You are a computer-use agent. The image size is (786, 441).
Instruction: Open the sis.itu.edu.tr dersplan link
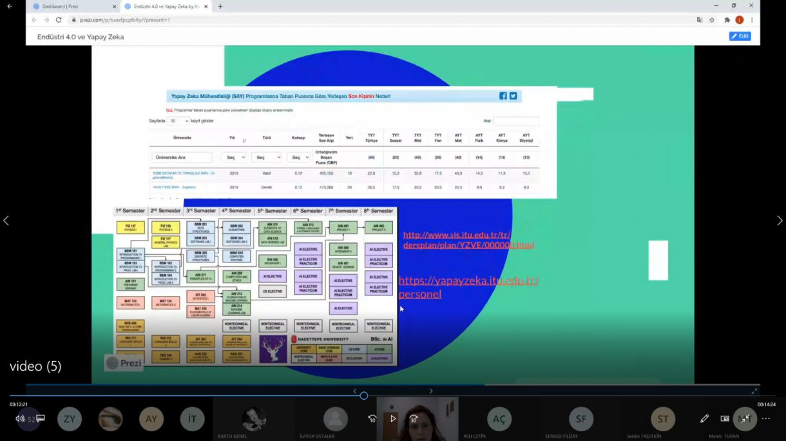(x=468, y=240)
